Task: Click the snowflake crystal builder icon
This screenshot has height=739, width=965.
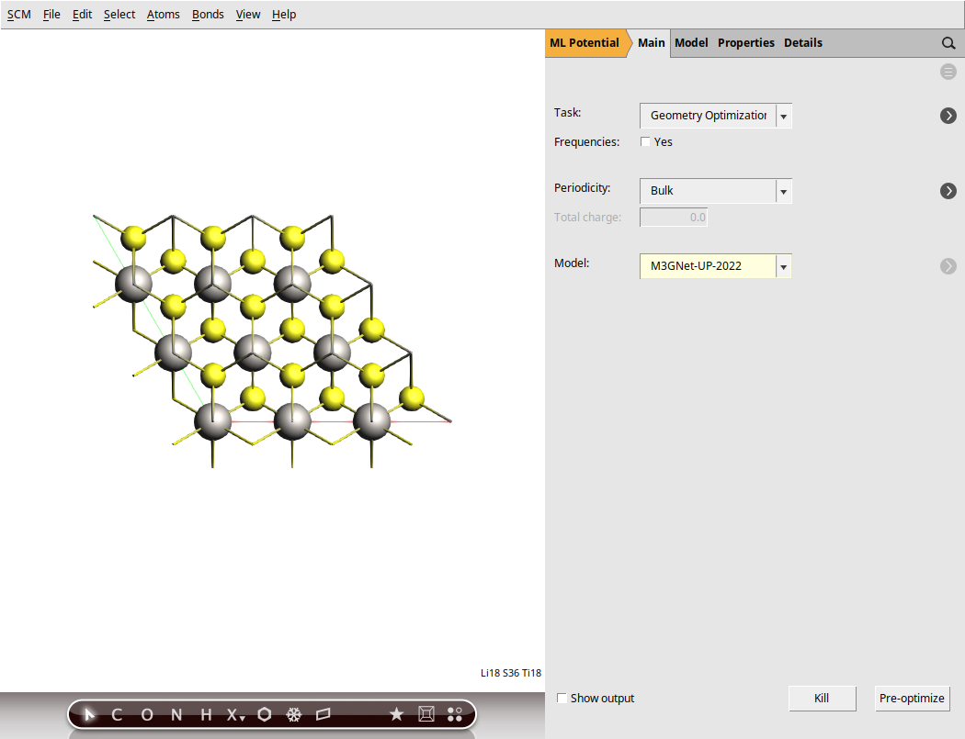Action: coord(293,713)
